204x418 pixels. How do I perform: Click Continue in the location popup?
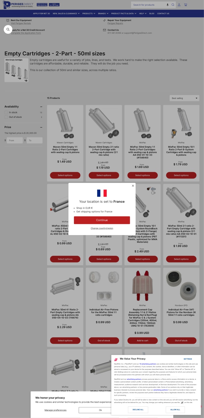pyautogui.click(x=102, y=220)
